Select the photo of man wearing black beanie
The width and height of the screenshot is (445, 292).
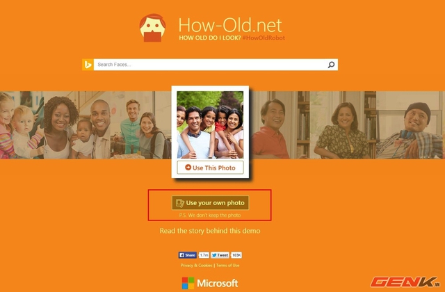[x=410, y=125]
